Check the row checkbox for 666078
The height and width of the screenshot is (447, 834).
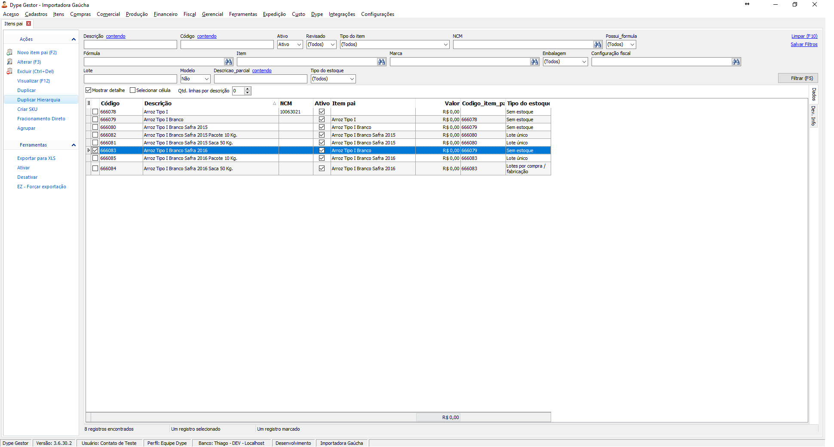(x=95, y=112)
